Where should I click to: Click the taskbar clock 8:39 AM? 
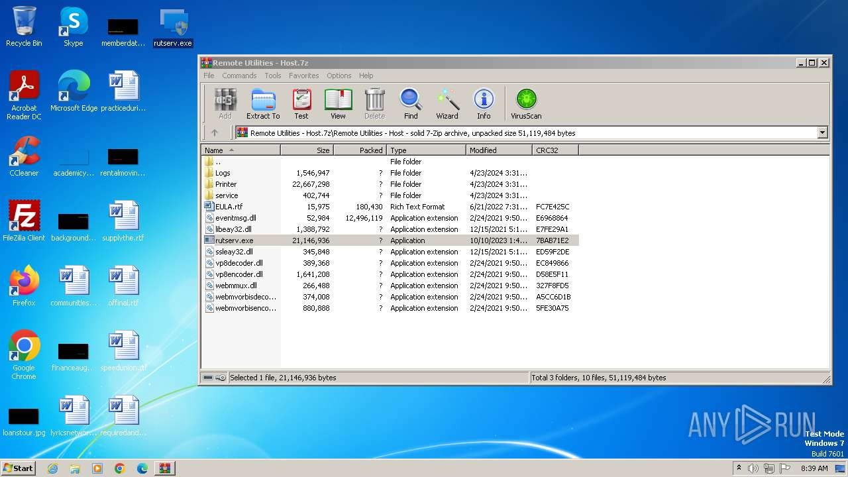coord(814,468)
